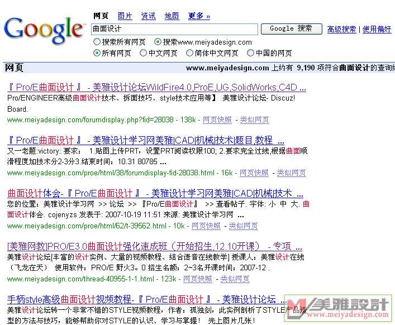Open 类似网页 for thread-40955-1-1.html result
This screenshot has height=325, width=395.
235,279
